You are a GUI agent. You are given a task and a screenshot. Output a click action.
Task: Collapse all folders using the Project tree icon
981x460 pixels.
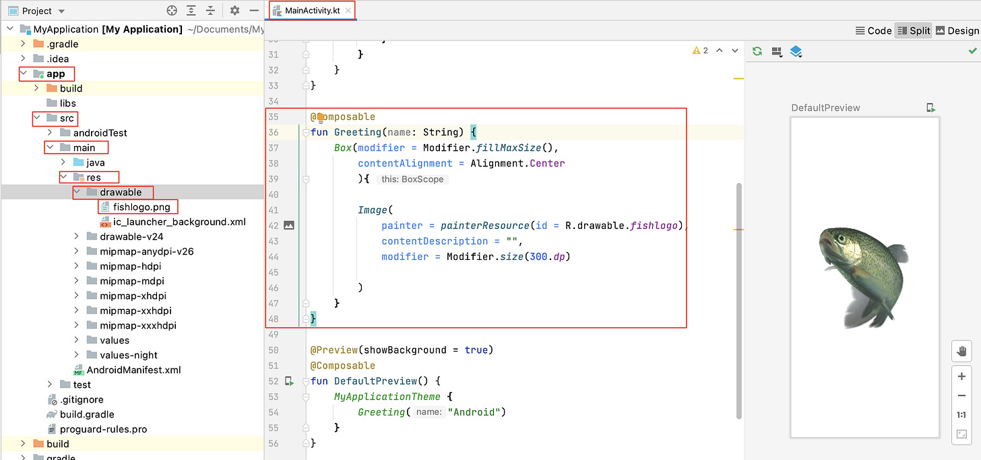210,10
